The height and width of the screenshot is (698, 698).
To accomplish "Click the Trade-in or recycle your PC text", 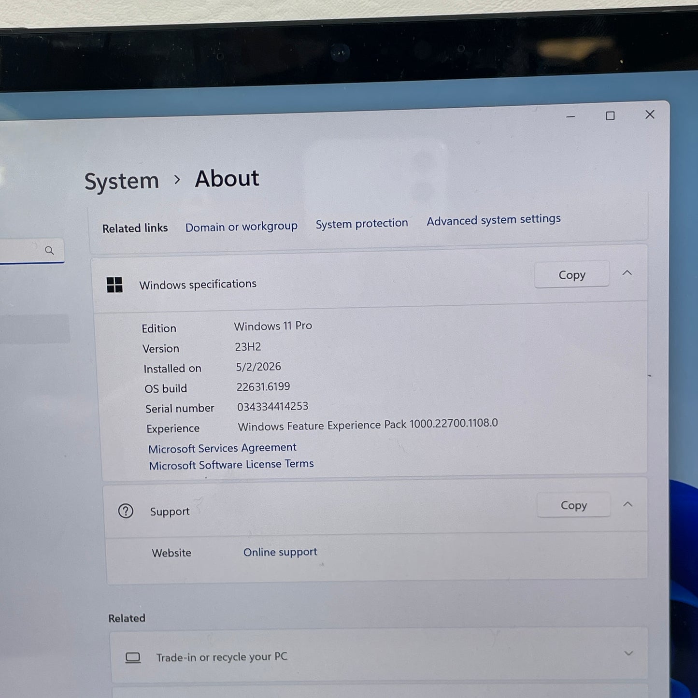I will pyautogui.click(x=222, y=657).
